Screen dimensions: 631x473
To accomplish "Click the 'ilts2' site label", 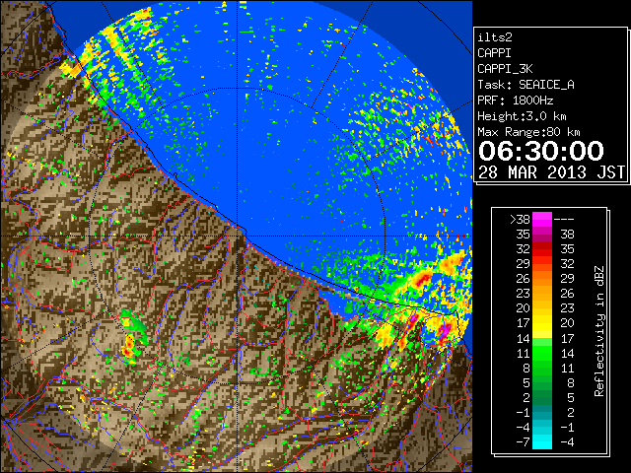I will (495, 37).
